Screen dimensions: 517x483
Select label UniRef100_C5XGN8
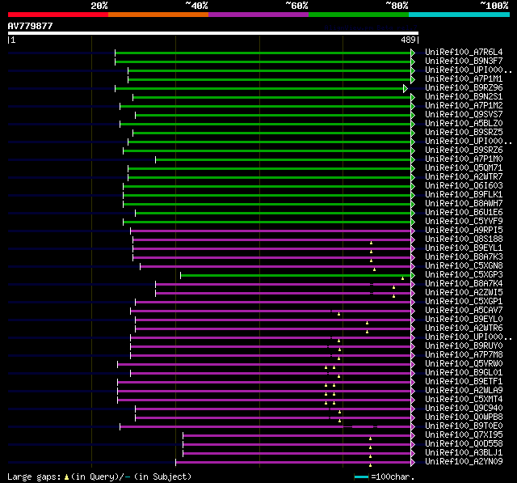[x=464, y=266]
